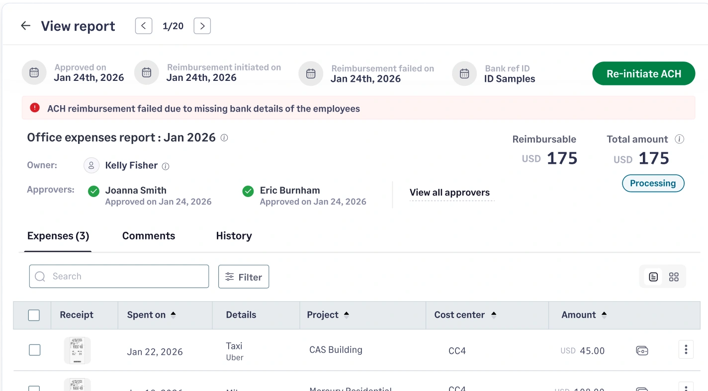Sort by the Amount column arrow

604,314
